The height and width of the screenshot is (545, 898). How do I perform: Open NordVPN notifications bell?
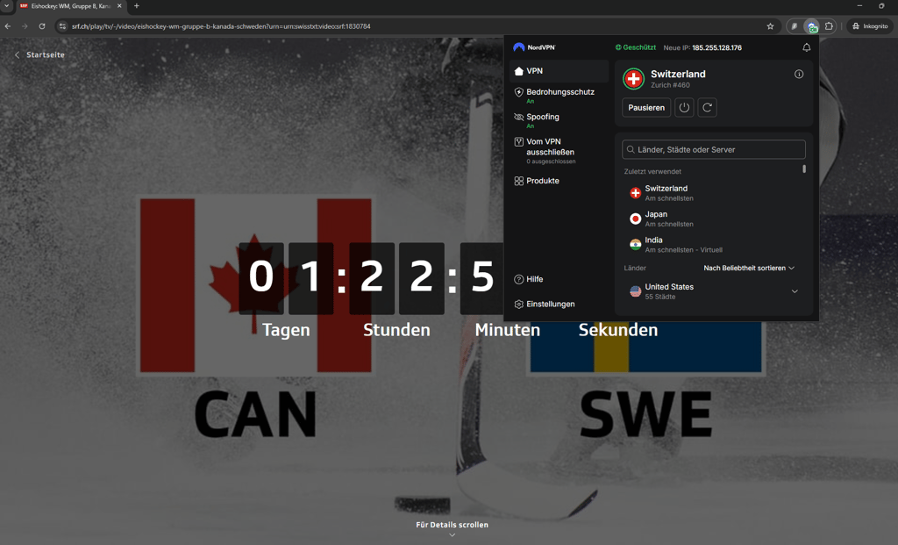(x=807, y=47)
